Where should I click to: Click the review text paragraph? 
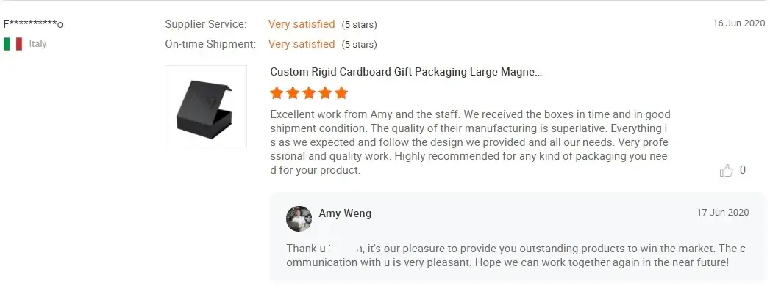point(470,142)
